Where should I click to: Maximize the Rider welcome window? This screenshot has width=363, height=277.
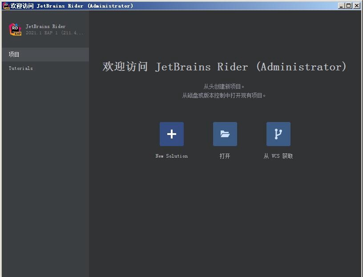point(349,6)
